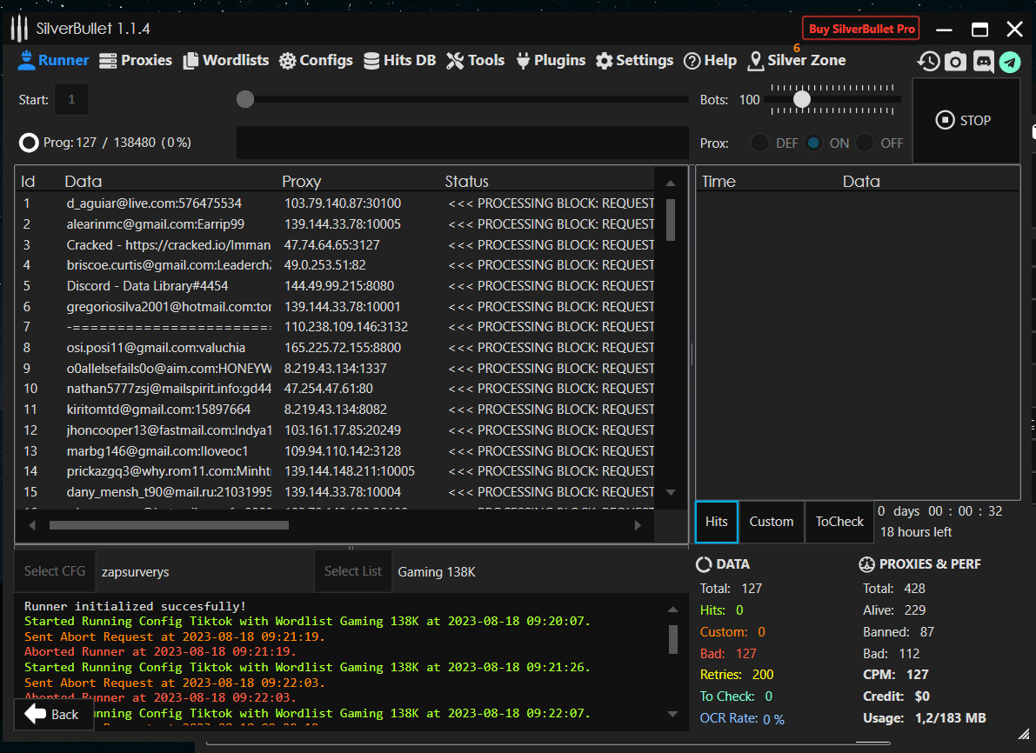Open the Discord icon link
The image size is (1036, 753).
tap(983, 61)
